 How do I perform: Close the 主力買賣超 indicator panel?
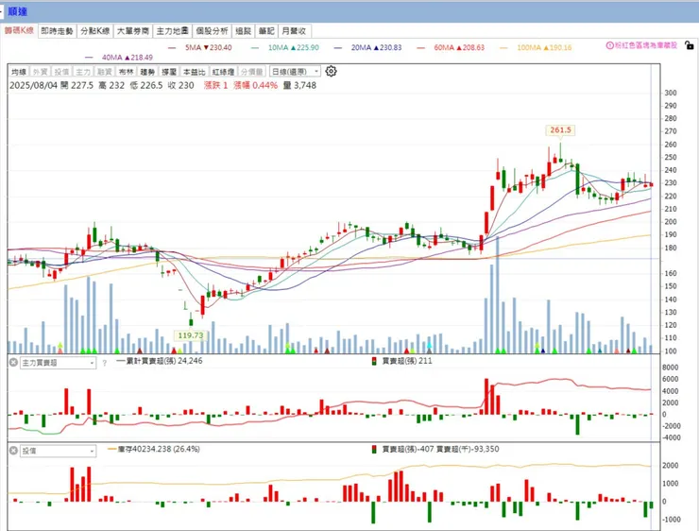[13, 363]
